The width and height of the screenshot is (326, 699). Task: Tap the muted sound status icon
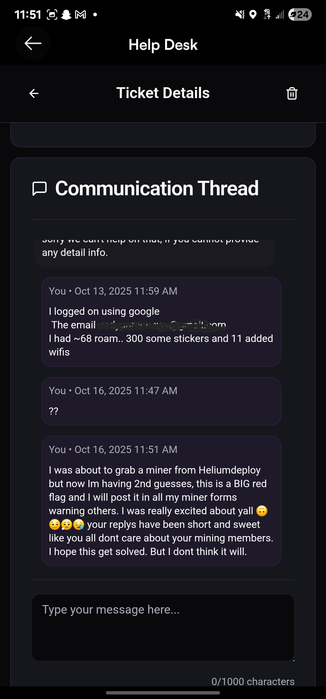(240, 14)
